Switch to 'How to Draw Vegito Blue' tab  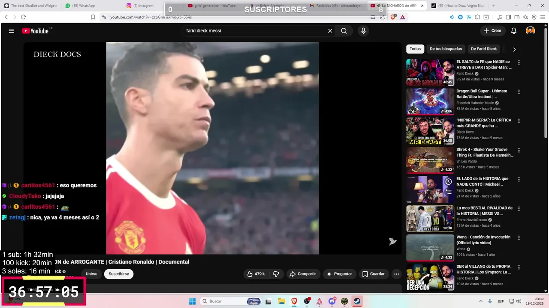[x=457, y=6]
